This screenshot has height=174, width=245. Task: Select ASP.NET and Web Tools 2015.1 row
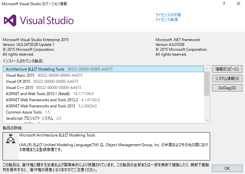(x=104, y=94)
